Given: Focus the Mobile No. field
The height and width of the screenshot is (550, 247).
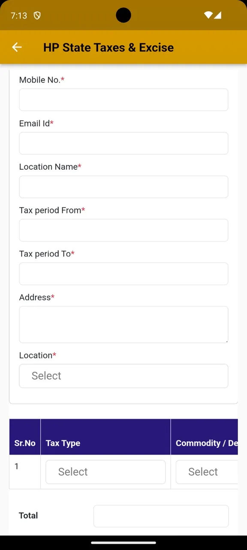Looking at the screenshot, I should [123, 100].
